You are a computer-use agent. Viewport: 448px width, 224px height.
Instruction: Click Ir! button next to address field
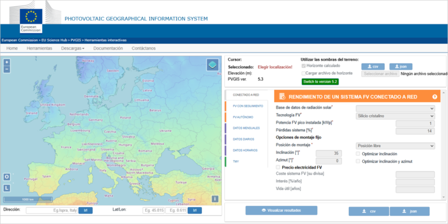click(x=85, y=211)
